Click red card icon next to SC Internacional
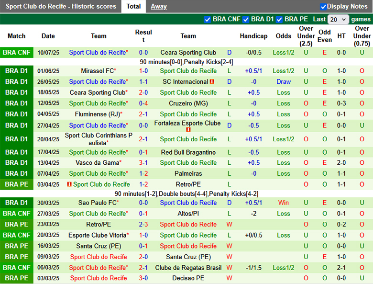 [x=212, y=82]
